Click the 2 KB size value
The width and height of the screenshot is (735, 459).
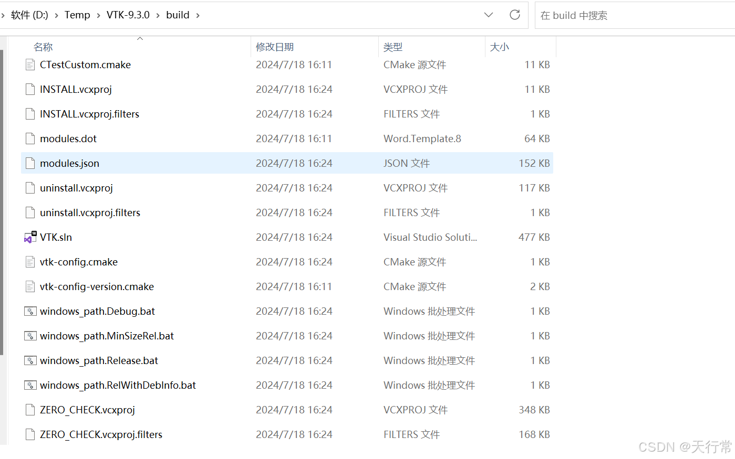540,286
